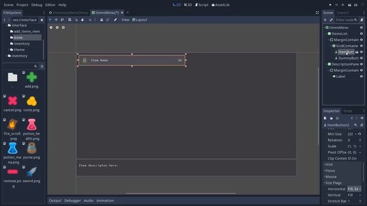This screenshot has width=367, height=206.
Task: Toggle visibility of Label node
Action: (x=361, y=76)
